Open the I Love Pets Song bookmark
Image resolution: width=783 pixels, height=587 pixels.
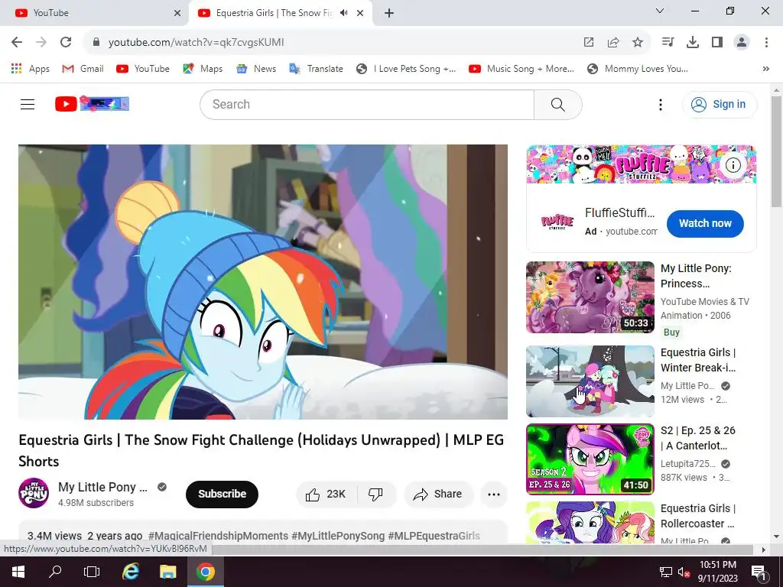pos(406,69)
